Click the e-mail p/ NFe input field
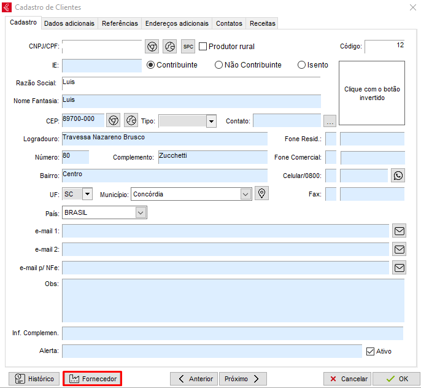Viewport: 421px width, 388px height. tap(226, 268)
